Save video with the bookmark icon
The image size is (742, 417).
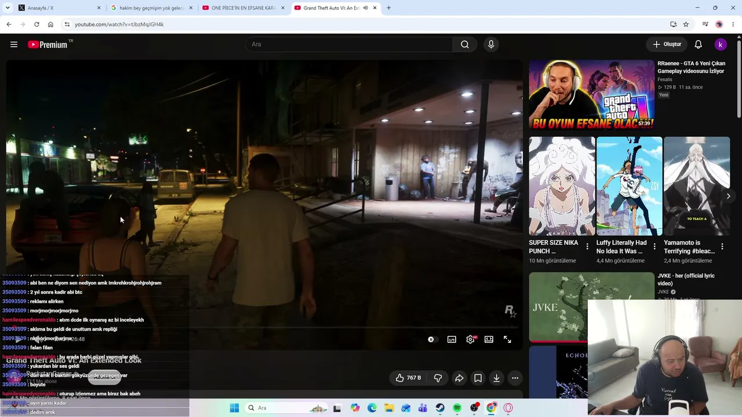click(x=478, y=378)
